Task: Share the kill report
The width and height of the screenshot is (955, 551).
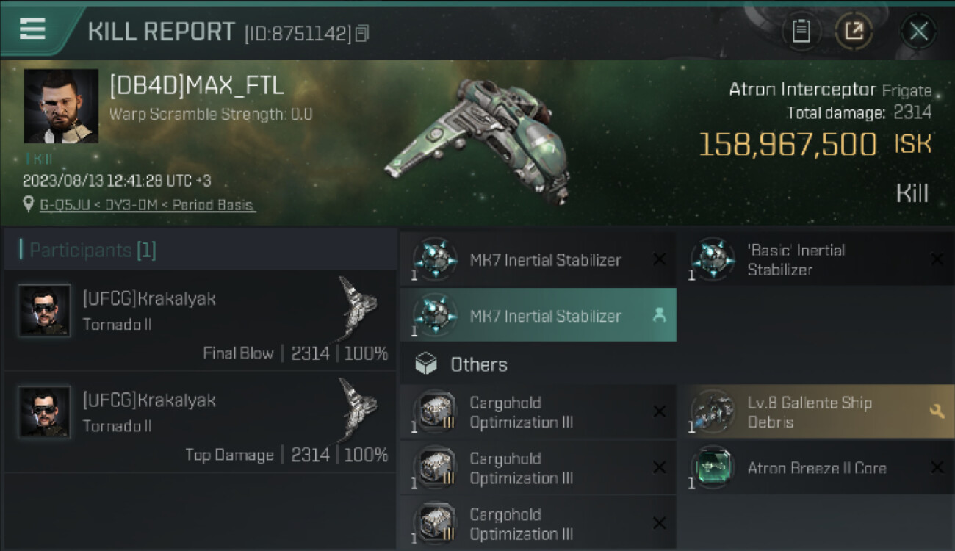Action: coord(854,31)
